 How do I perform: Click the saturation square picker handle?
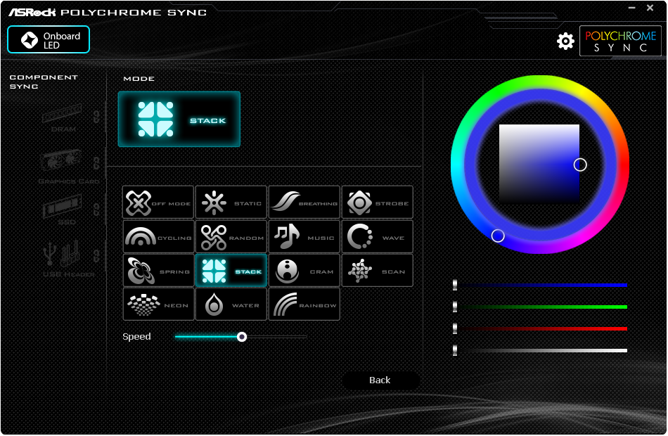pos(580,165)
